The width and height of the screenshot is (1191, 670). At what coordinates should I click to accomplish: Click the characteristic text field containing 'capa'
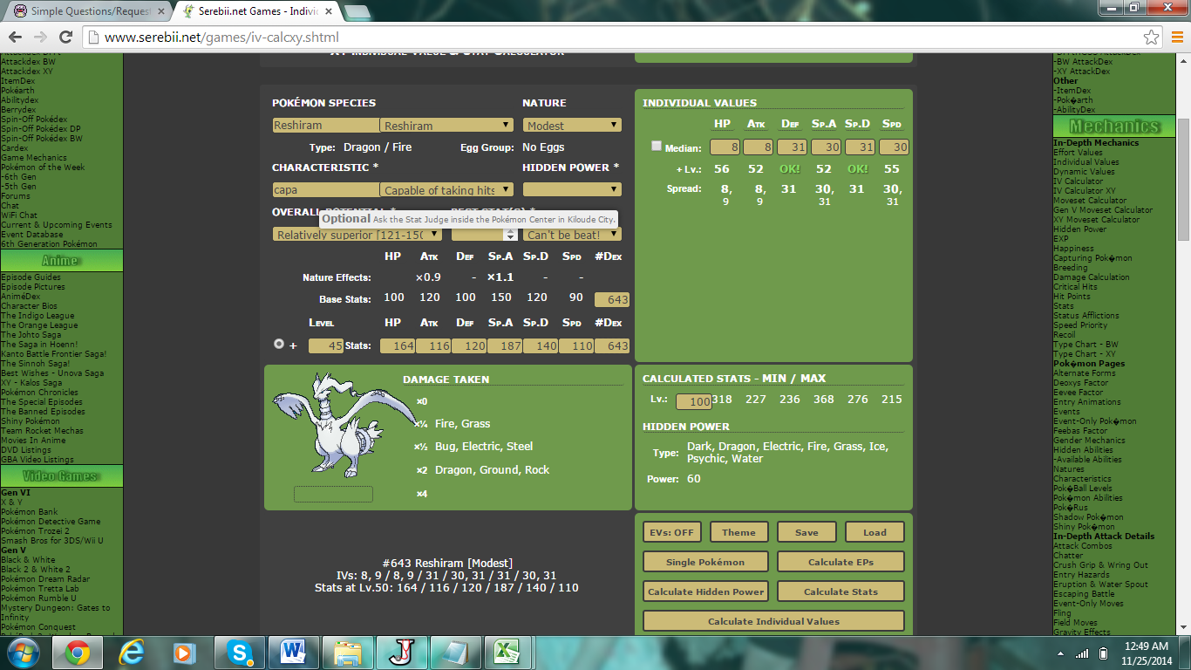[326, 189]
